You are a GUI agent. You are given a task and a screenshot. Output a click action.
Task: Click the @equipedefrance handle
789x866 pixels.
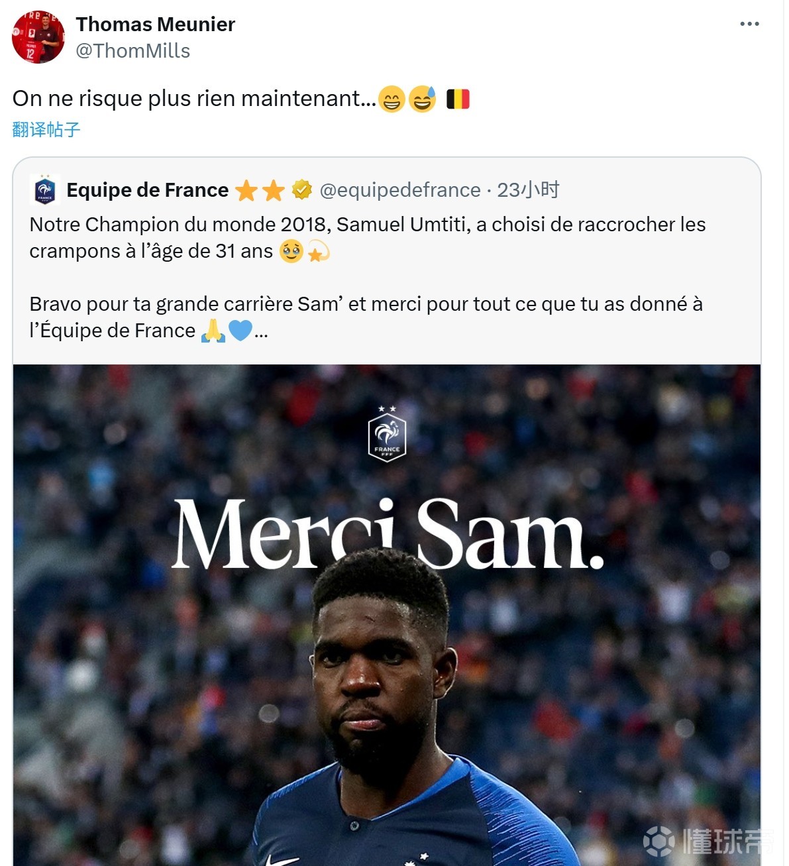coord(400,191)
